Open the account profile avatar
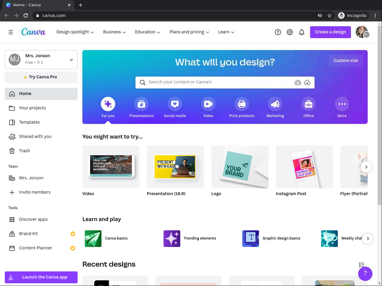382x286 pixels. (x=362, y=32)
